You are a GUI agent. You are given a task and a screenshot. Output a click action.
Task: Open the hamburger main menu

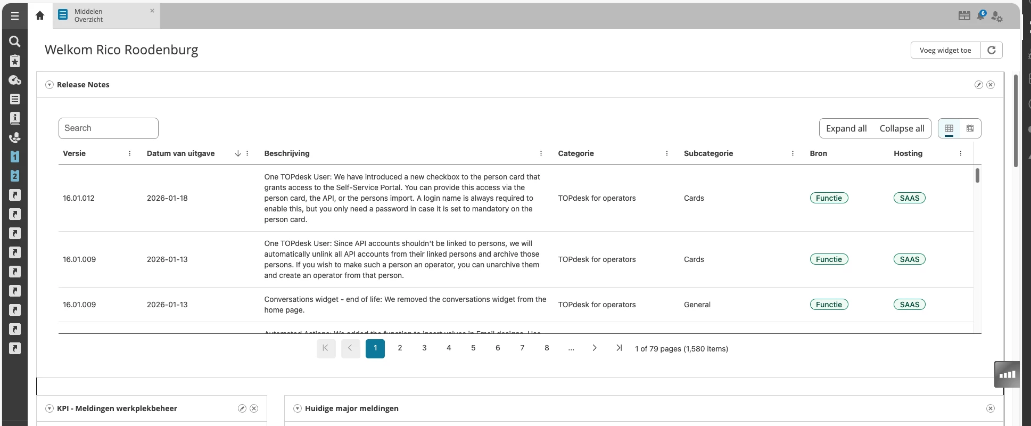(x=15, y=16)
